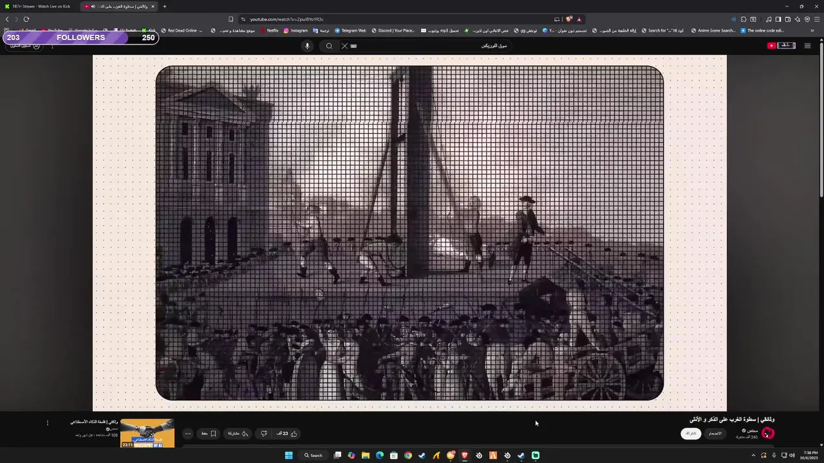Open the channel avatar
This screenshot has width=824, height=463.
click(767, 433)
